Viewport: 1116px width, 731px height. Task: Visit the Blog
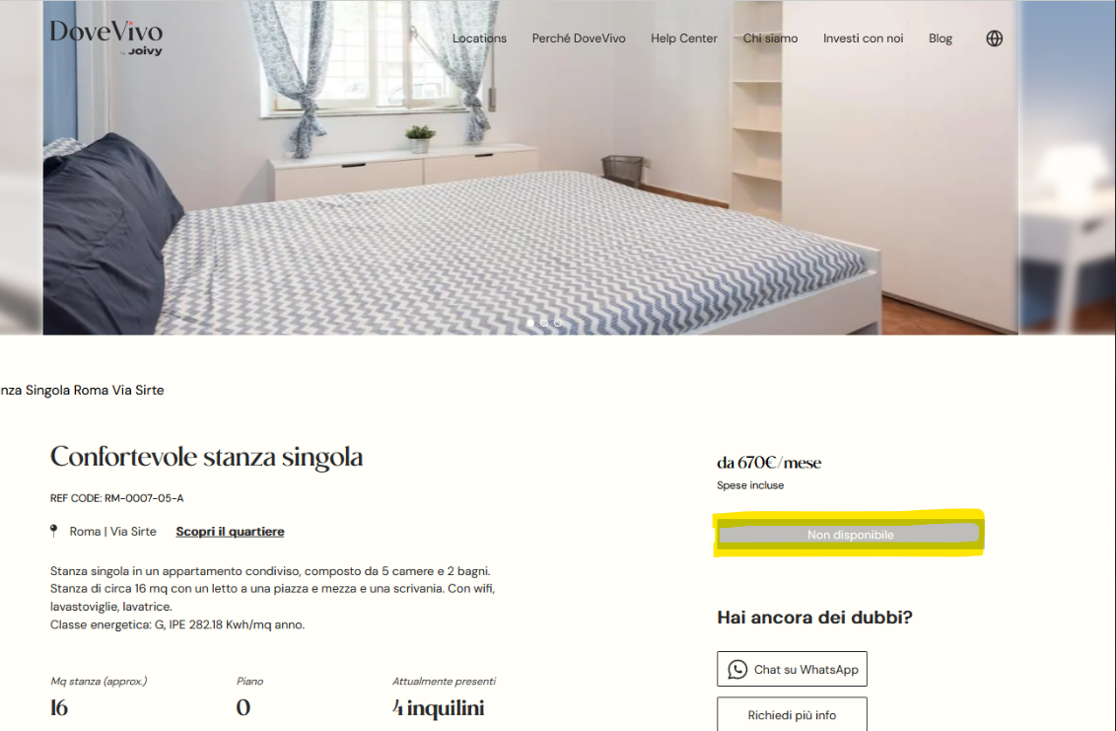point(941,38)
